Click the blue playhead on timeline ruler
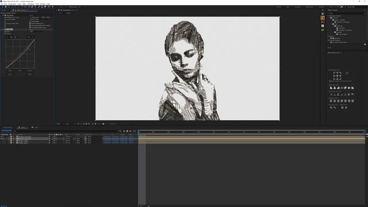Screen dimensions: 368x207 [x=139, y=132]
